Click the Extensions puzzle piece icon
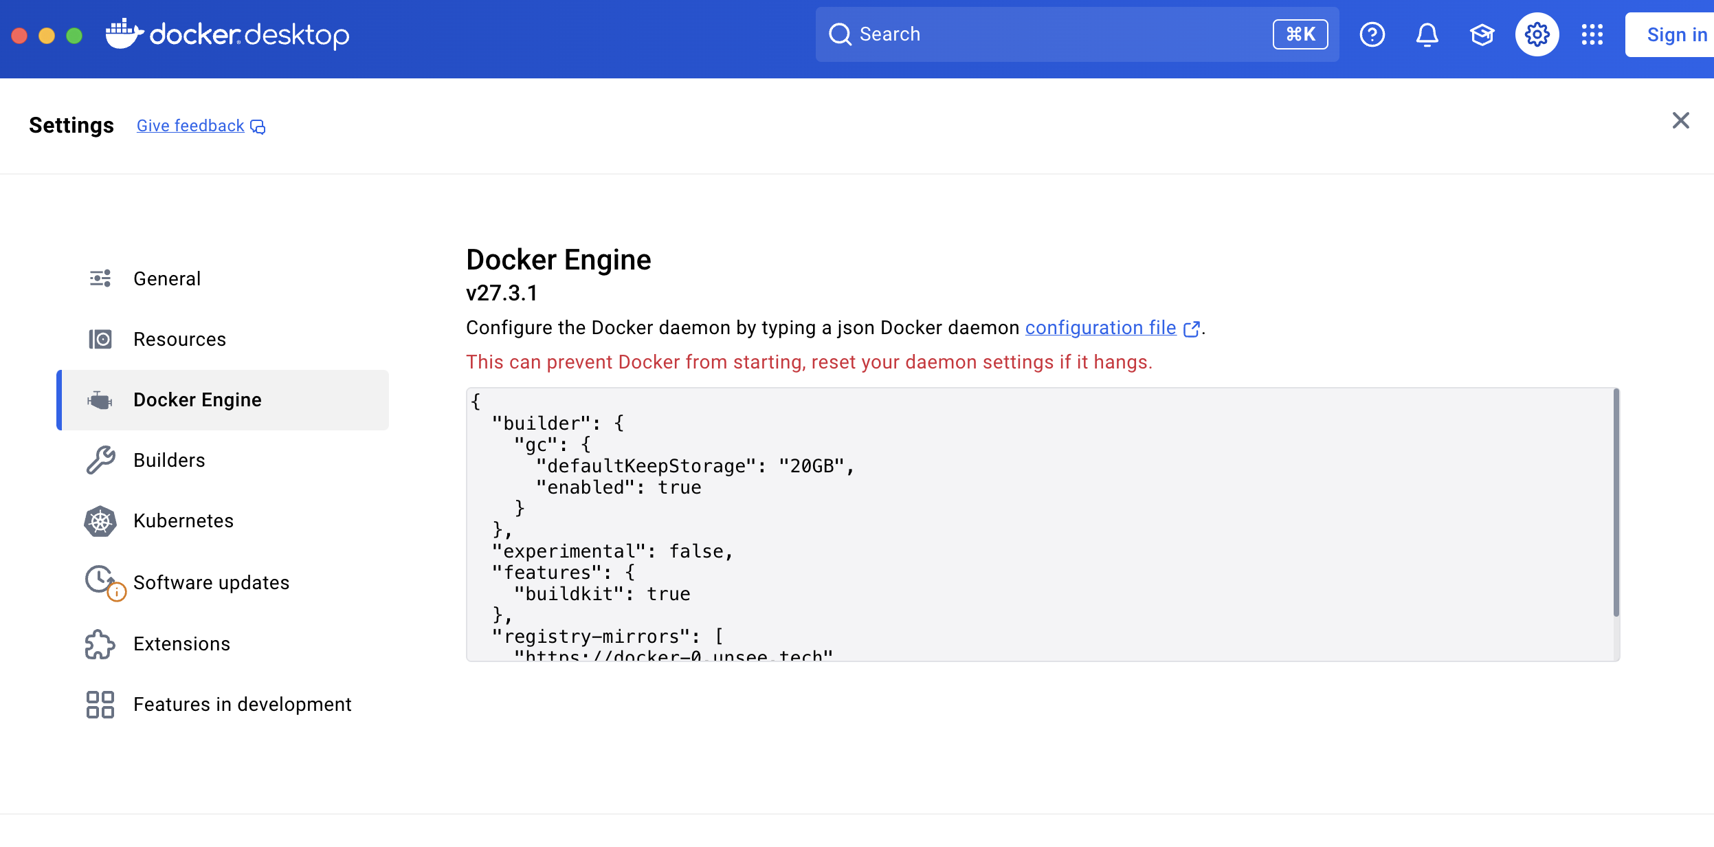The height and width of the screenshot is (847, 1714). [100, 644]
